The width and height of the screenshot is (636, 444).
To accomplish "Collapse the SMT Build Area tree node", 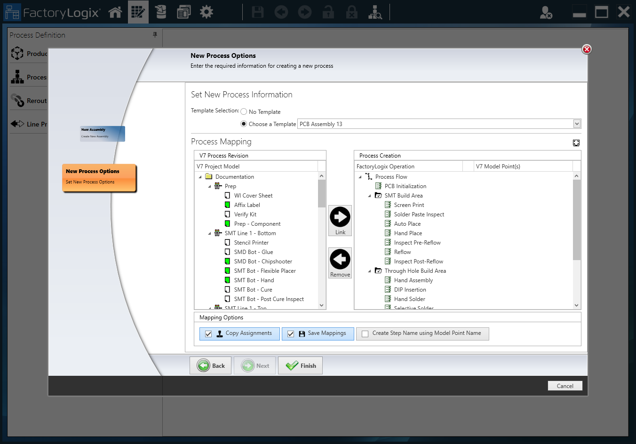I will pos(369,195).
